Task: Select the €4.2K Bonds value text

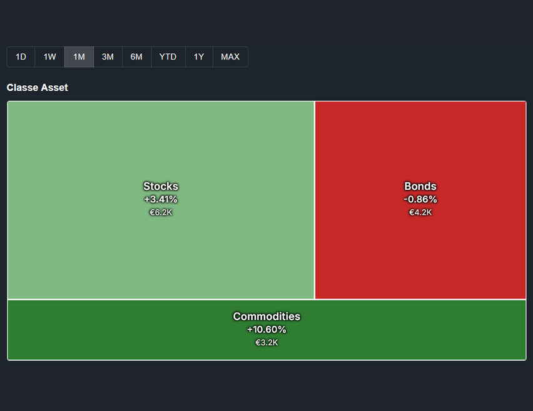Action: click(x=420, y=212)
